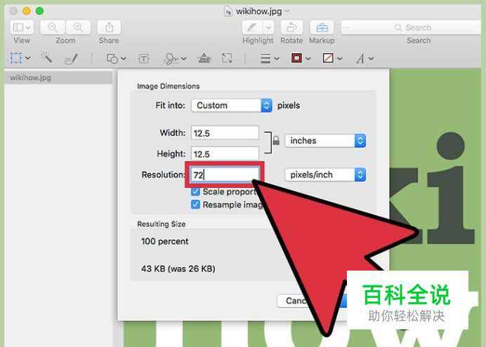Click the Search field
486x347 pixels.
pos(412,27)
